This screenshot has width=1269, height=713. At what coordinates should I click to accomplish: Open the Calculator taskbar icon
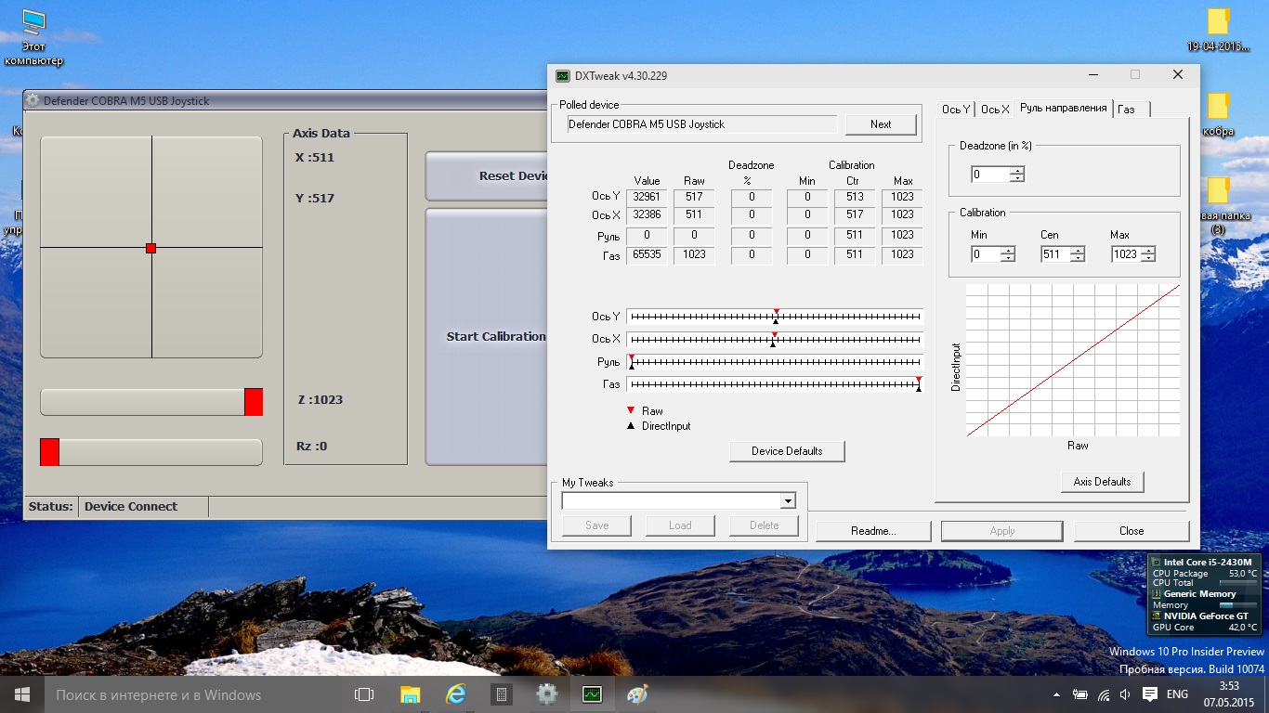tap(501, 694)
